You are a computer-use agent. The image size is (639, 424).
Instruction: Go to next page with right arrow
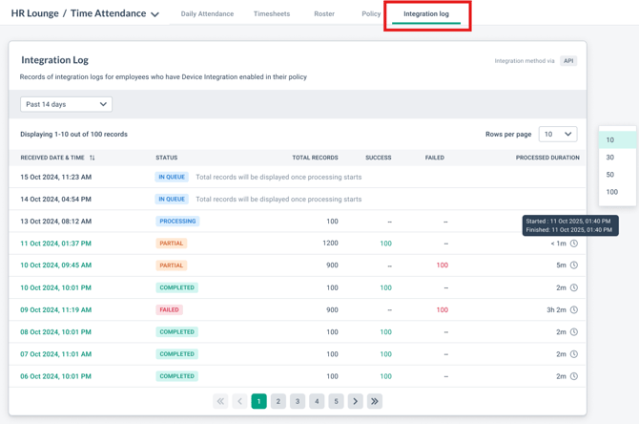(x=355, y=401)
